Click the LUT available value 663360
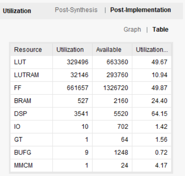The image size is (185, 176). point(117,62)
